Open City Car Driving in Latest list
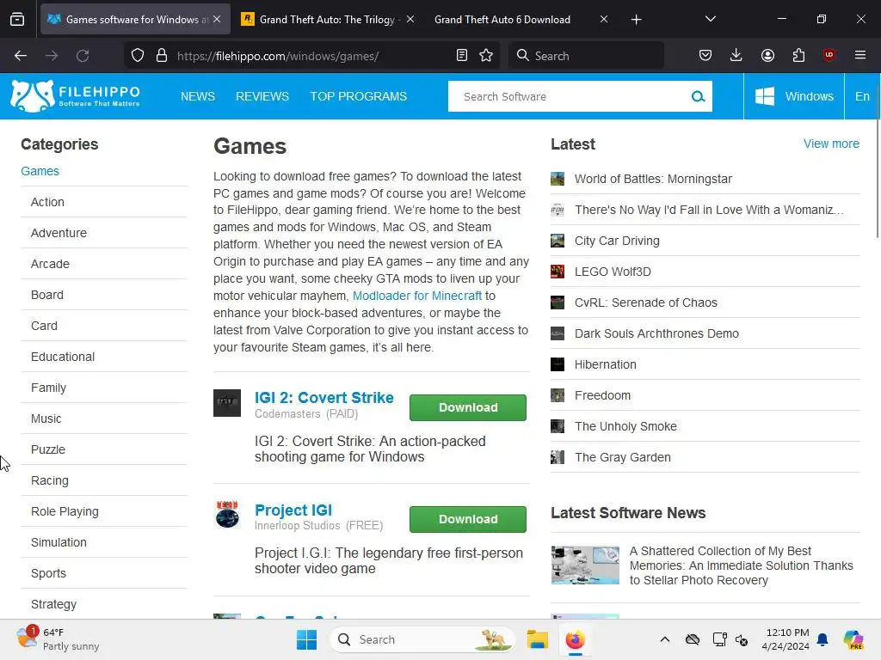 pos(617,241)
